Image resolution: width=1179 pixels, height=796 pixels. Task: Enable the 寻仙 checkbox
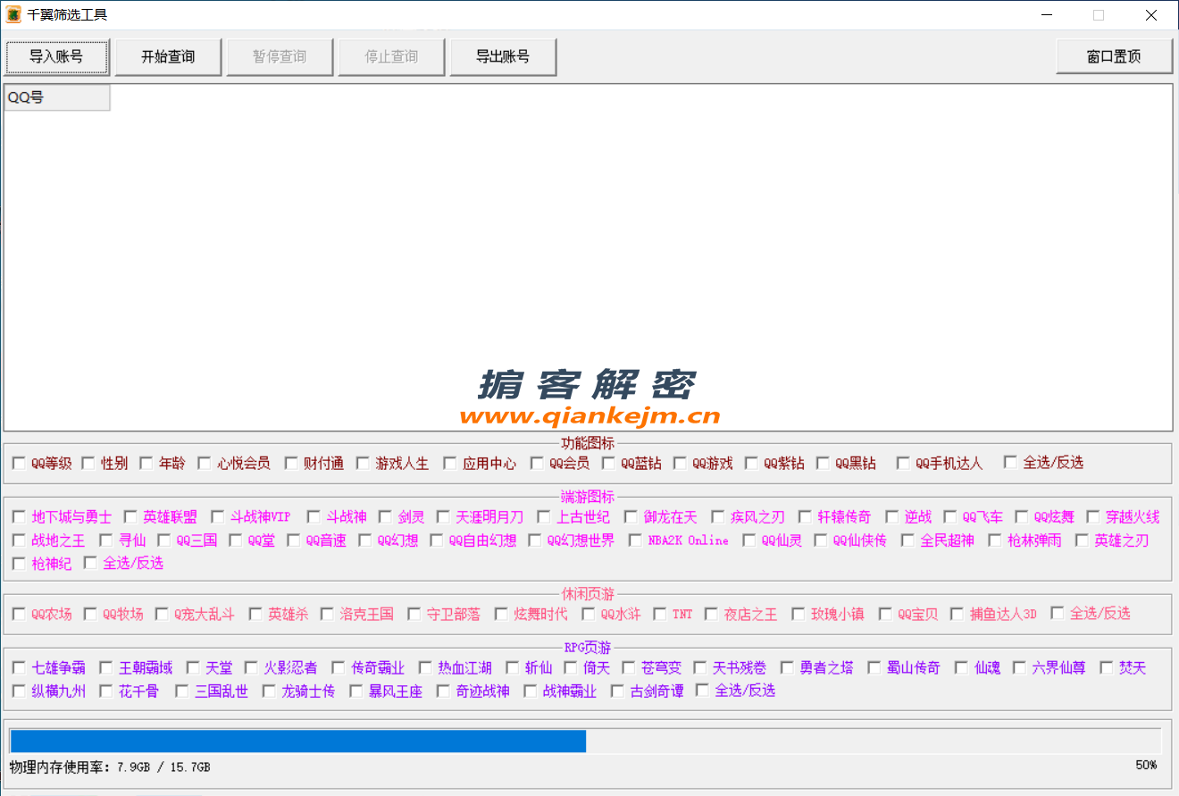tap(105, 540)
